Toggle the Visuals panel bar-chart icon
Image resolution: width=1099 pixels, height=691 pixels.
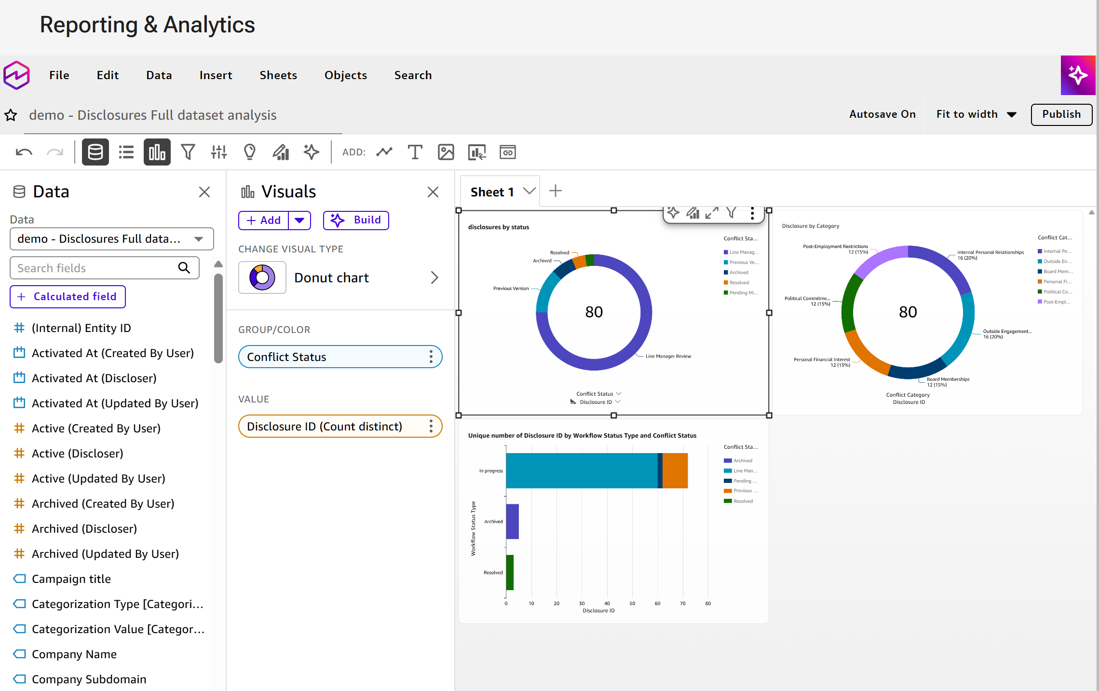tap(157, 152)
